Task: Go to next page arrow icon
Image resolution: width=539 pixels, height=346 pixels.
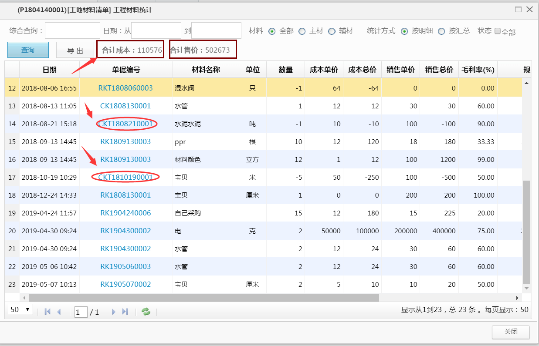Action: (114, 312)
